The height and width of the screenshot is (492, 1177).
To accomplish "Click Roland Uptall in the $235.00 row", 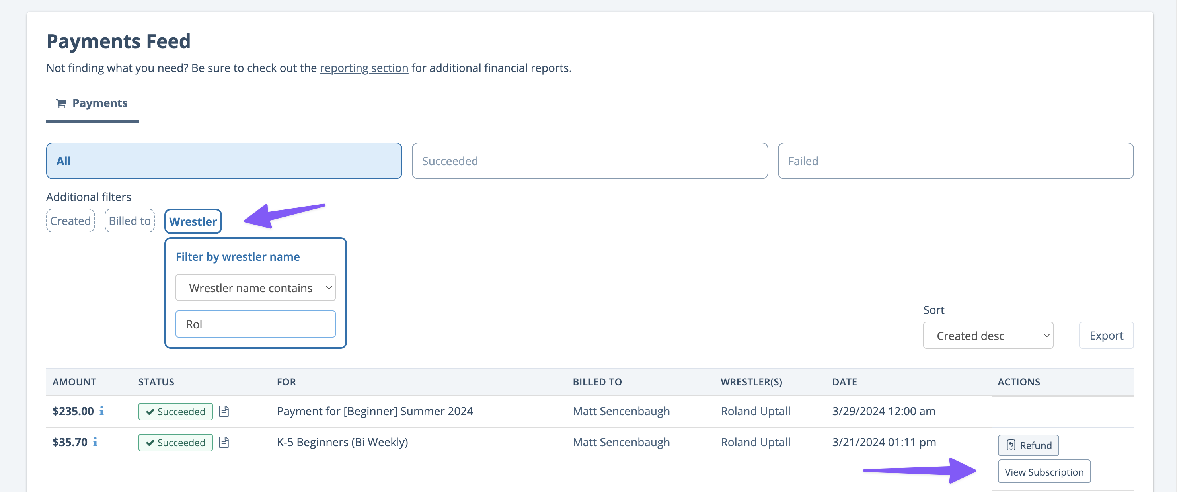I will [x=756, y=411].
